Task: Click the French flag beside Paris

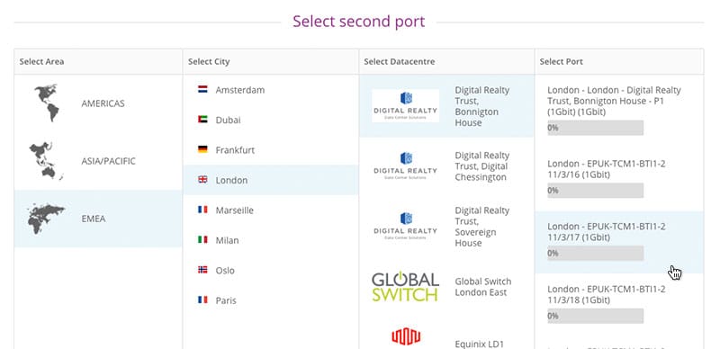Action: click(202, 300)
